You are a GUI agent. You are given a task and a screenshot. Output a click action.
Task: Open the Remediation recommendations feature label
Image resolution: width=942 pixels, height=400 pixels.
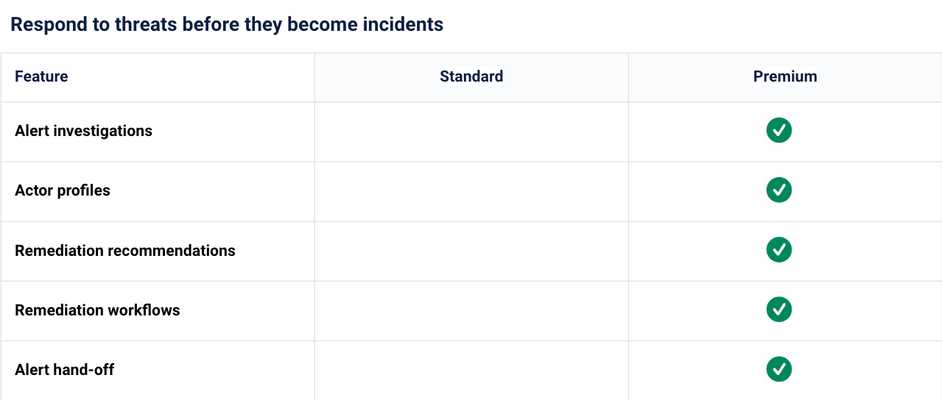click(125, 251)
